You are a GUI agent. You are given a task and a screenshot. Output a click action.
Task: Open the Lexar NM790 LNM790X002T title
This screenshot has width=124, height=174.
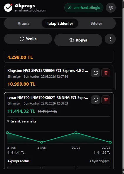tap(48, 97)
